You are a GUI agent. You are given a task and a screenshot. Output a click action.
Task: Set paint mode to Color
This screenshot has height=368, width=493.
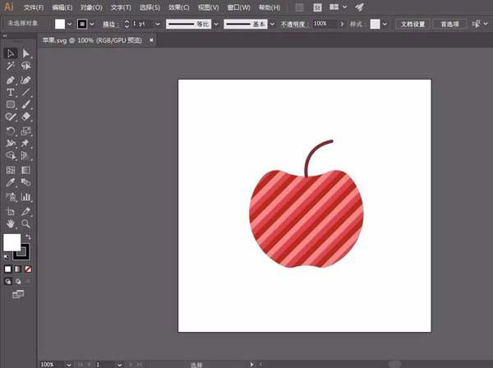click(x=8, y=269)
